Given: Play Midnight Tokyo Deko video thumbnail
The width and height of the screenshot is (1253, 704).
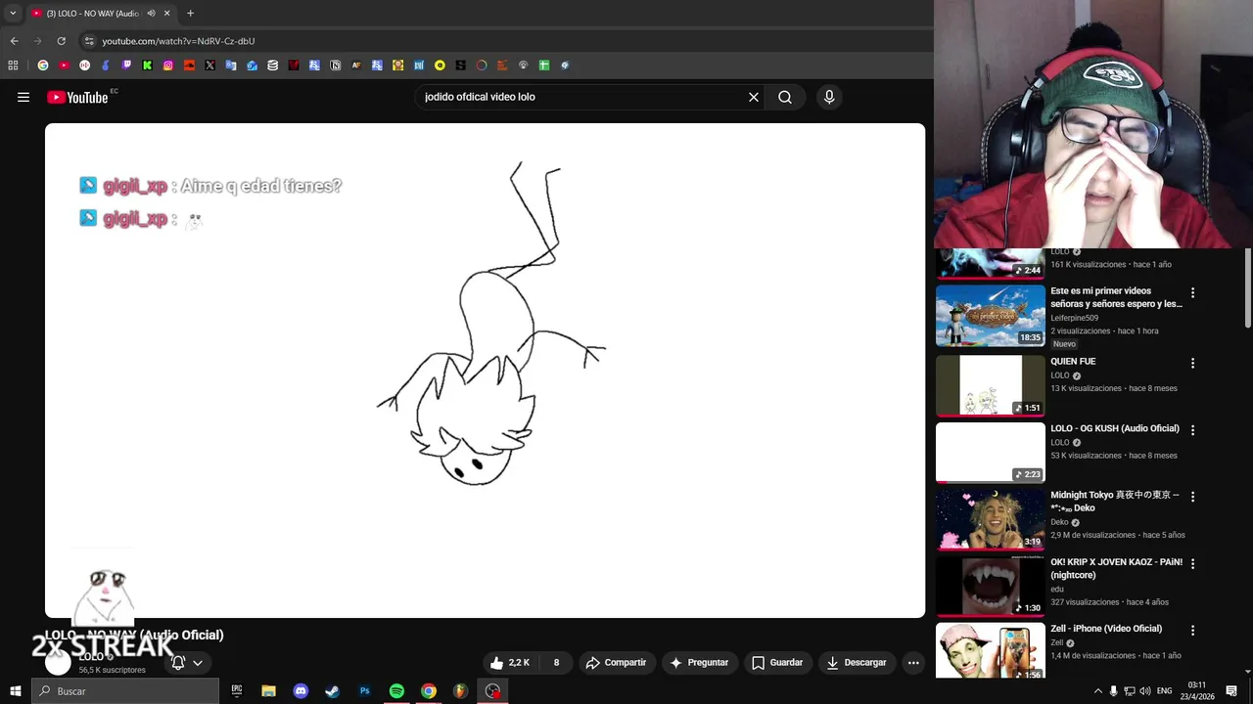Looking at the screenshot, I should pos(991,519).
